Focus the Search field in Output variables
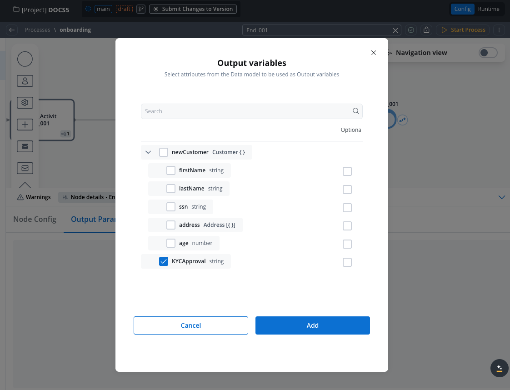This screenshot has width=510, height=390. 251,111
